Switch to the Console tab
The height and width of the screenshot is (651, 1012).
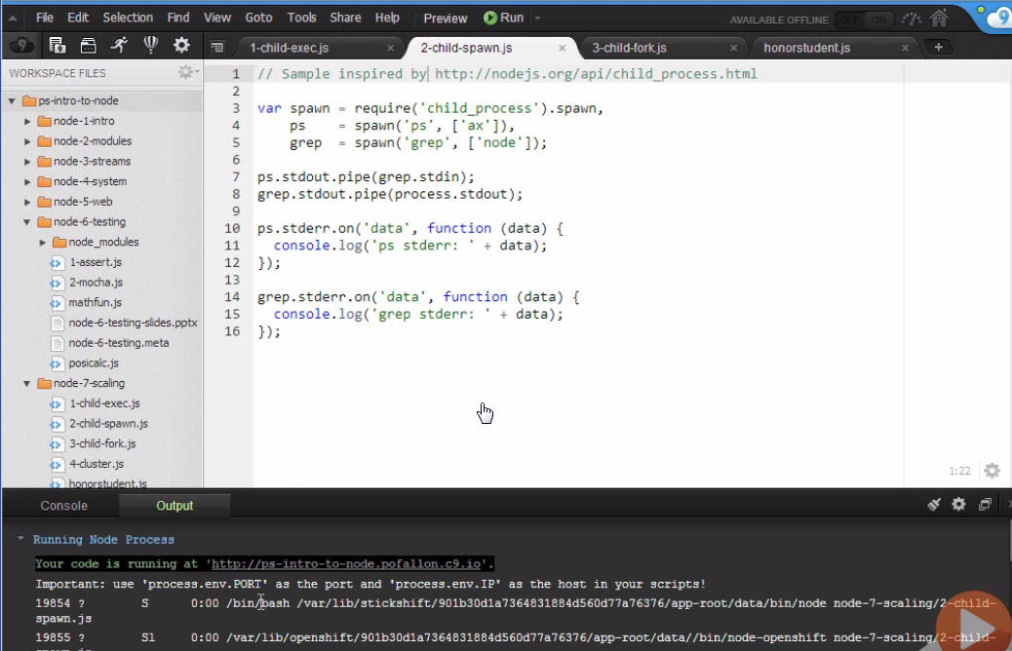(64, 506)
